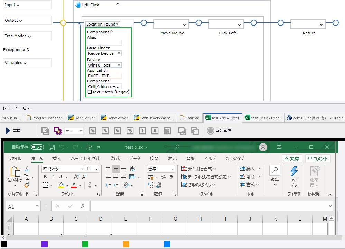Toggle the 自動実行 auto-run radio button
345x249 pixels.
[x=210, y=131]
